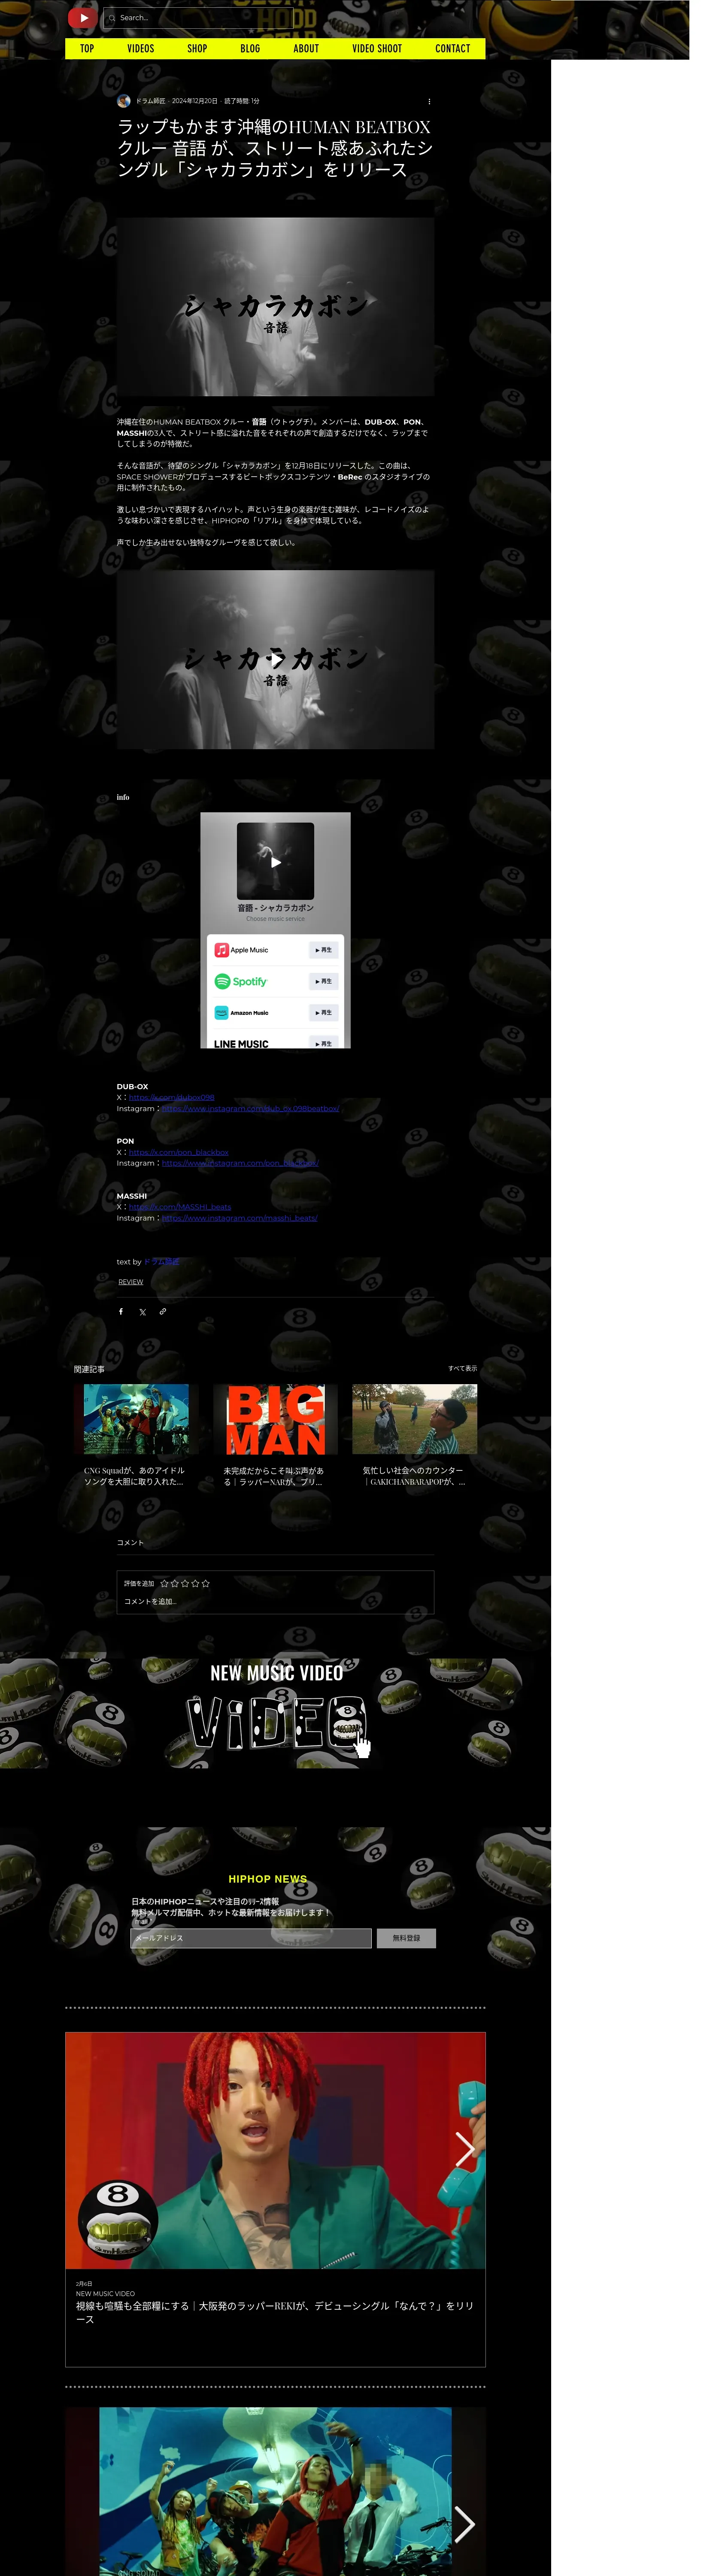Open related article title starting 未完成だからこそ
This screenshot has width=728, height=2576.
(x=274, y=1476)
